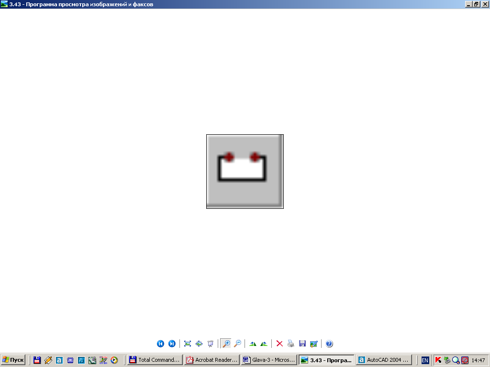Switch to Total Commander taskbar window
The width and height of the screenshot is (490, 367).
[x=155, y=360]
